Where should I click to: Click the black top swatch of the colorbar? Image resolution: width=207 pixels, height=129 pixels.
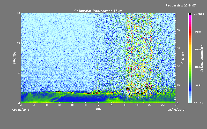coord(190,14)
